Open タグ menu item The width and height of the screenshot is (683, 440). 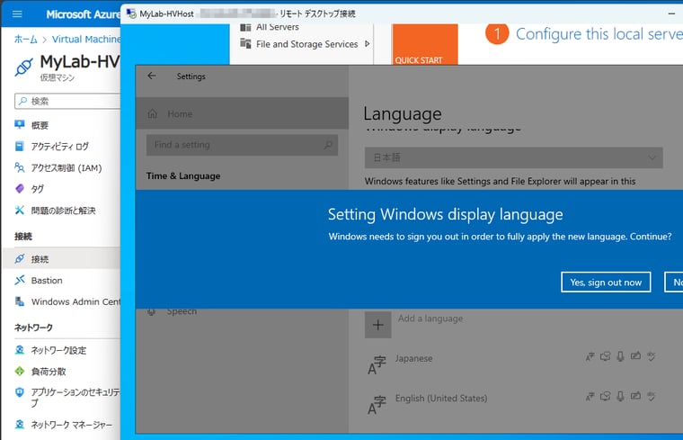tap(38, 189)
